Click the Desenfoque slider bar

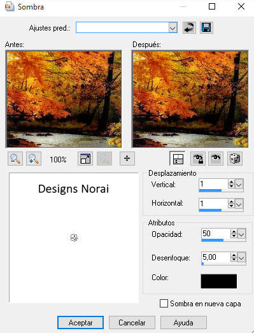(223, 264)
